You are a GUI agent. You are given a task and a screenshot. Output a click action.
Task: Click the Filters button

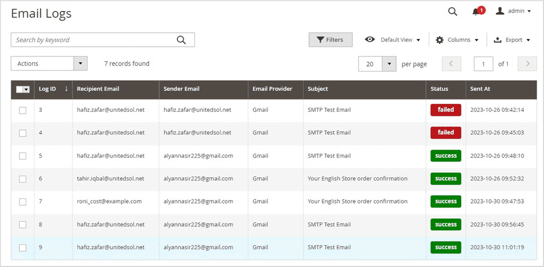point(330,40)
